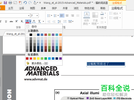
Task: Pick the purple standard color swatch
Action: (61, 58)
